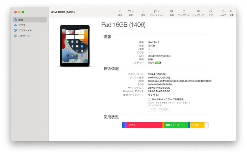Click the 技術情報 section heading
The height and width of the screenshot is (155, 247).
[x=111, y=69]
